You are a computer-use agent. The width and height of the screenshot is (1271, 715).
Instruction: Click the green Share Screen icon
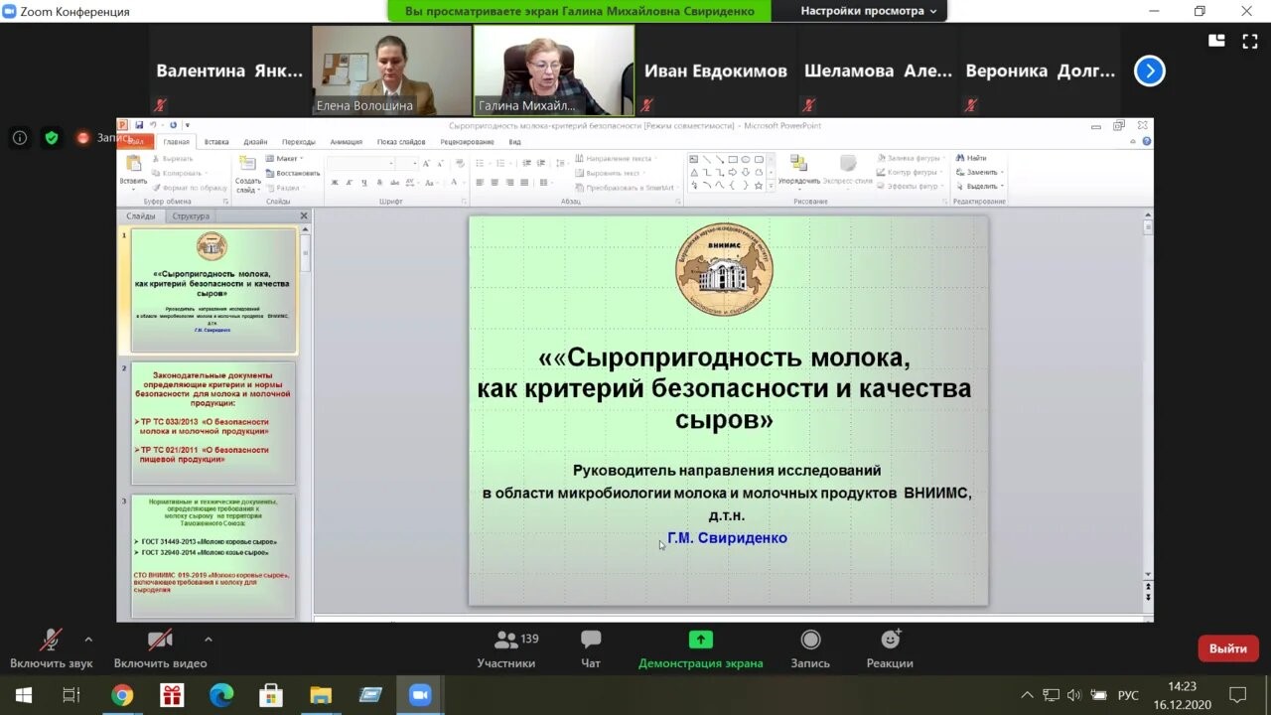[x=701, y=641]
